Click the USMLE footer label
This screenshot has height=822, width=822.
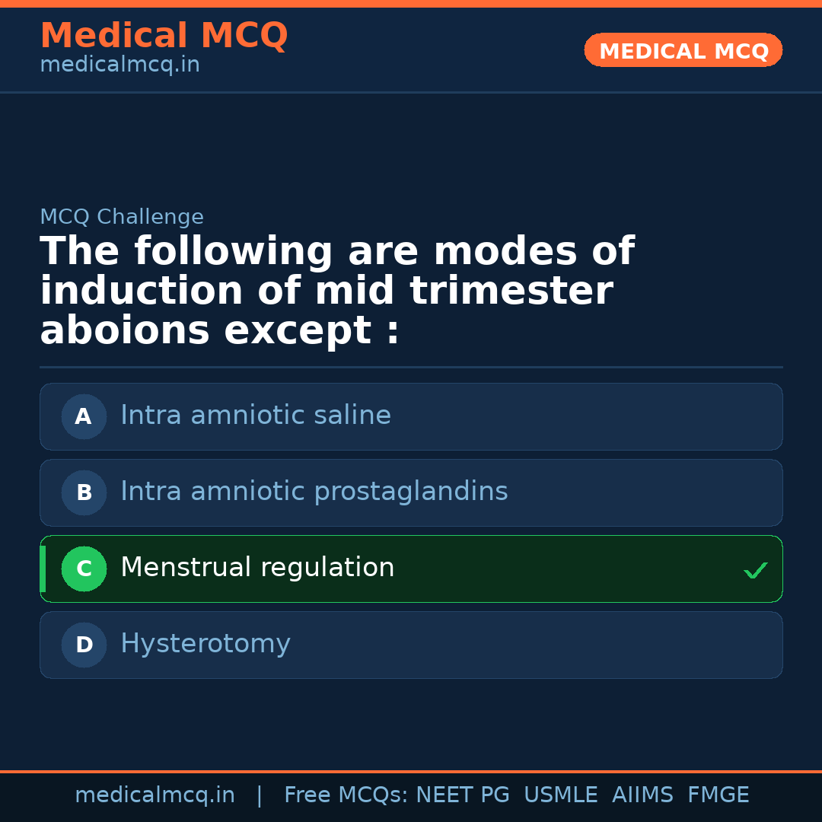click(561, 795)
